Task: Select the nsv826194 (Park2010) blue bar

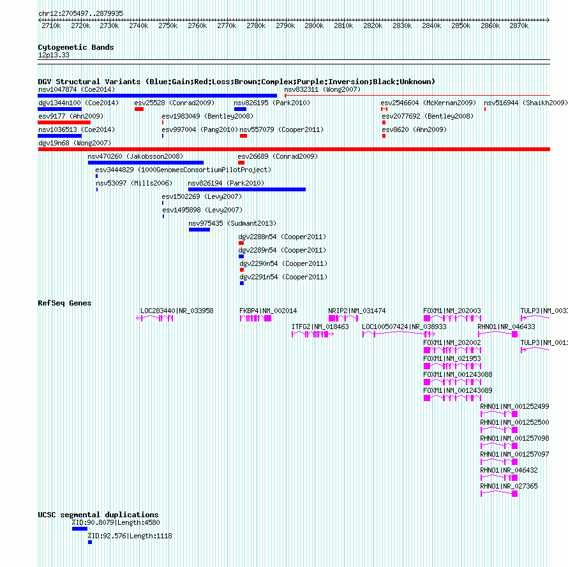Action: (247, 189)
